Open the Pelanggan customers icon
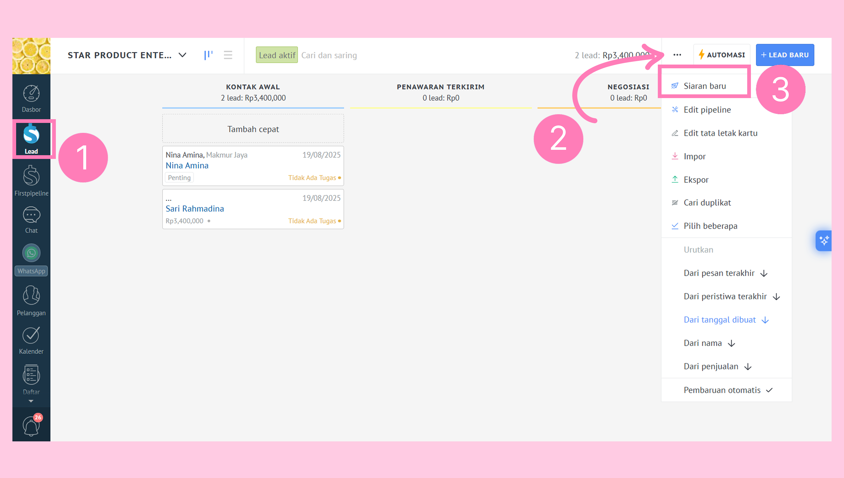 (31, 300)
